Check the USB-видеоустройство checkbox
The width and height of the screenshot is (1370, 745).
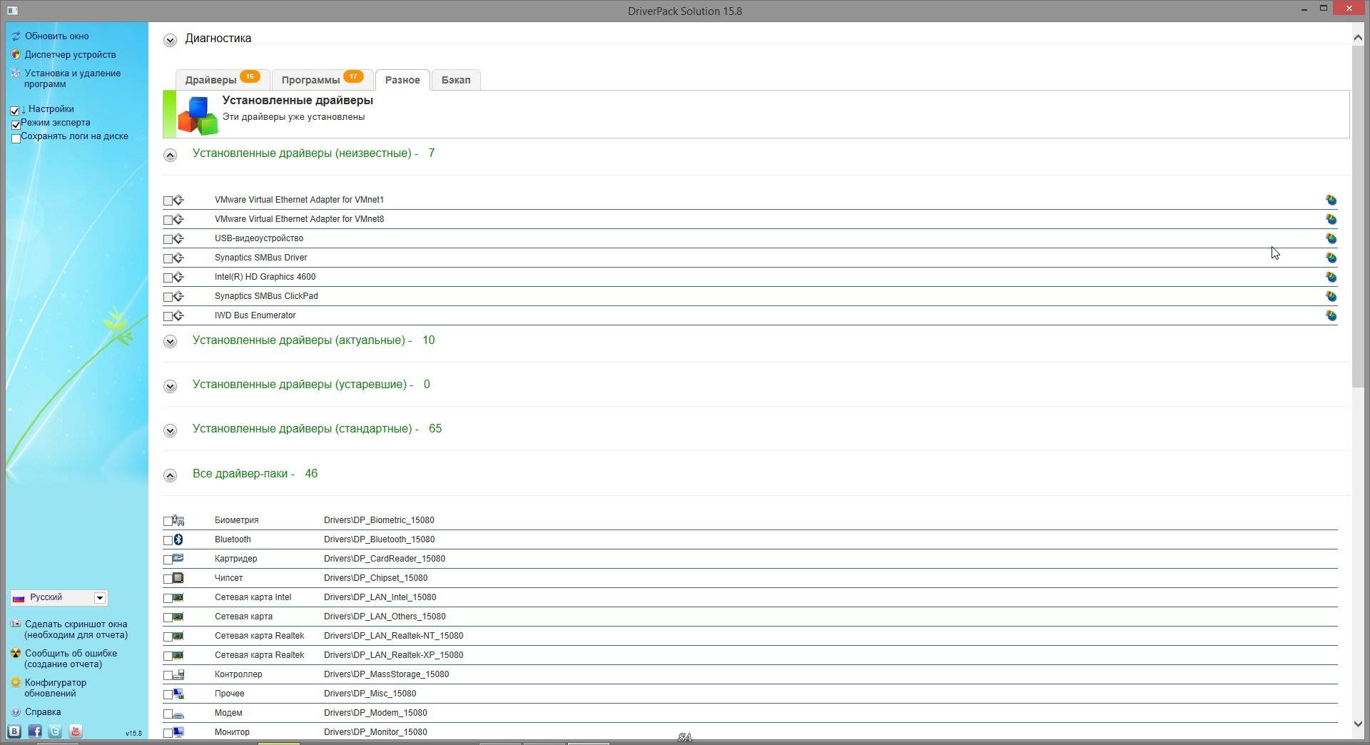(168, 240)
